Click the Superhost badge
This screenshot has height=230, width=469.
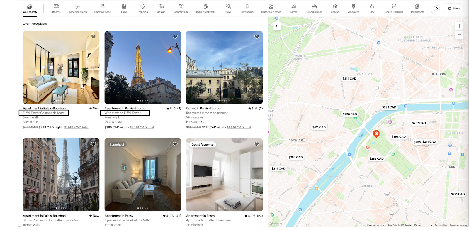(117, 145)
